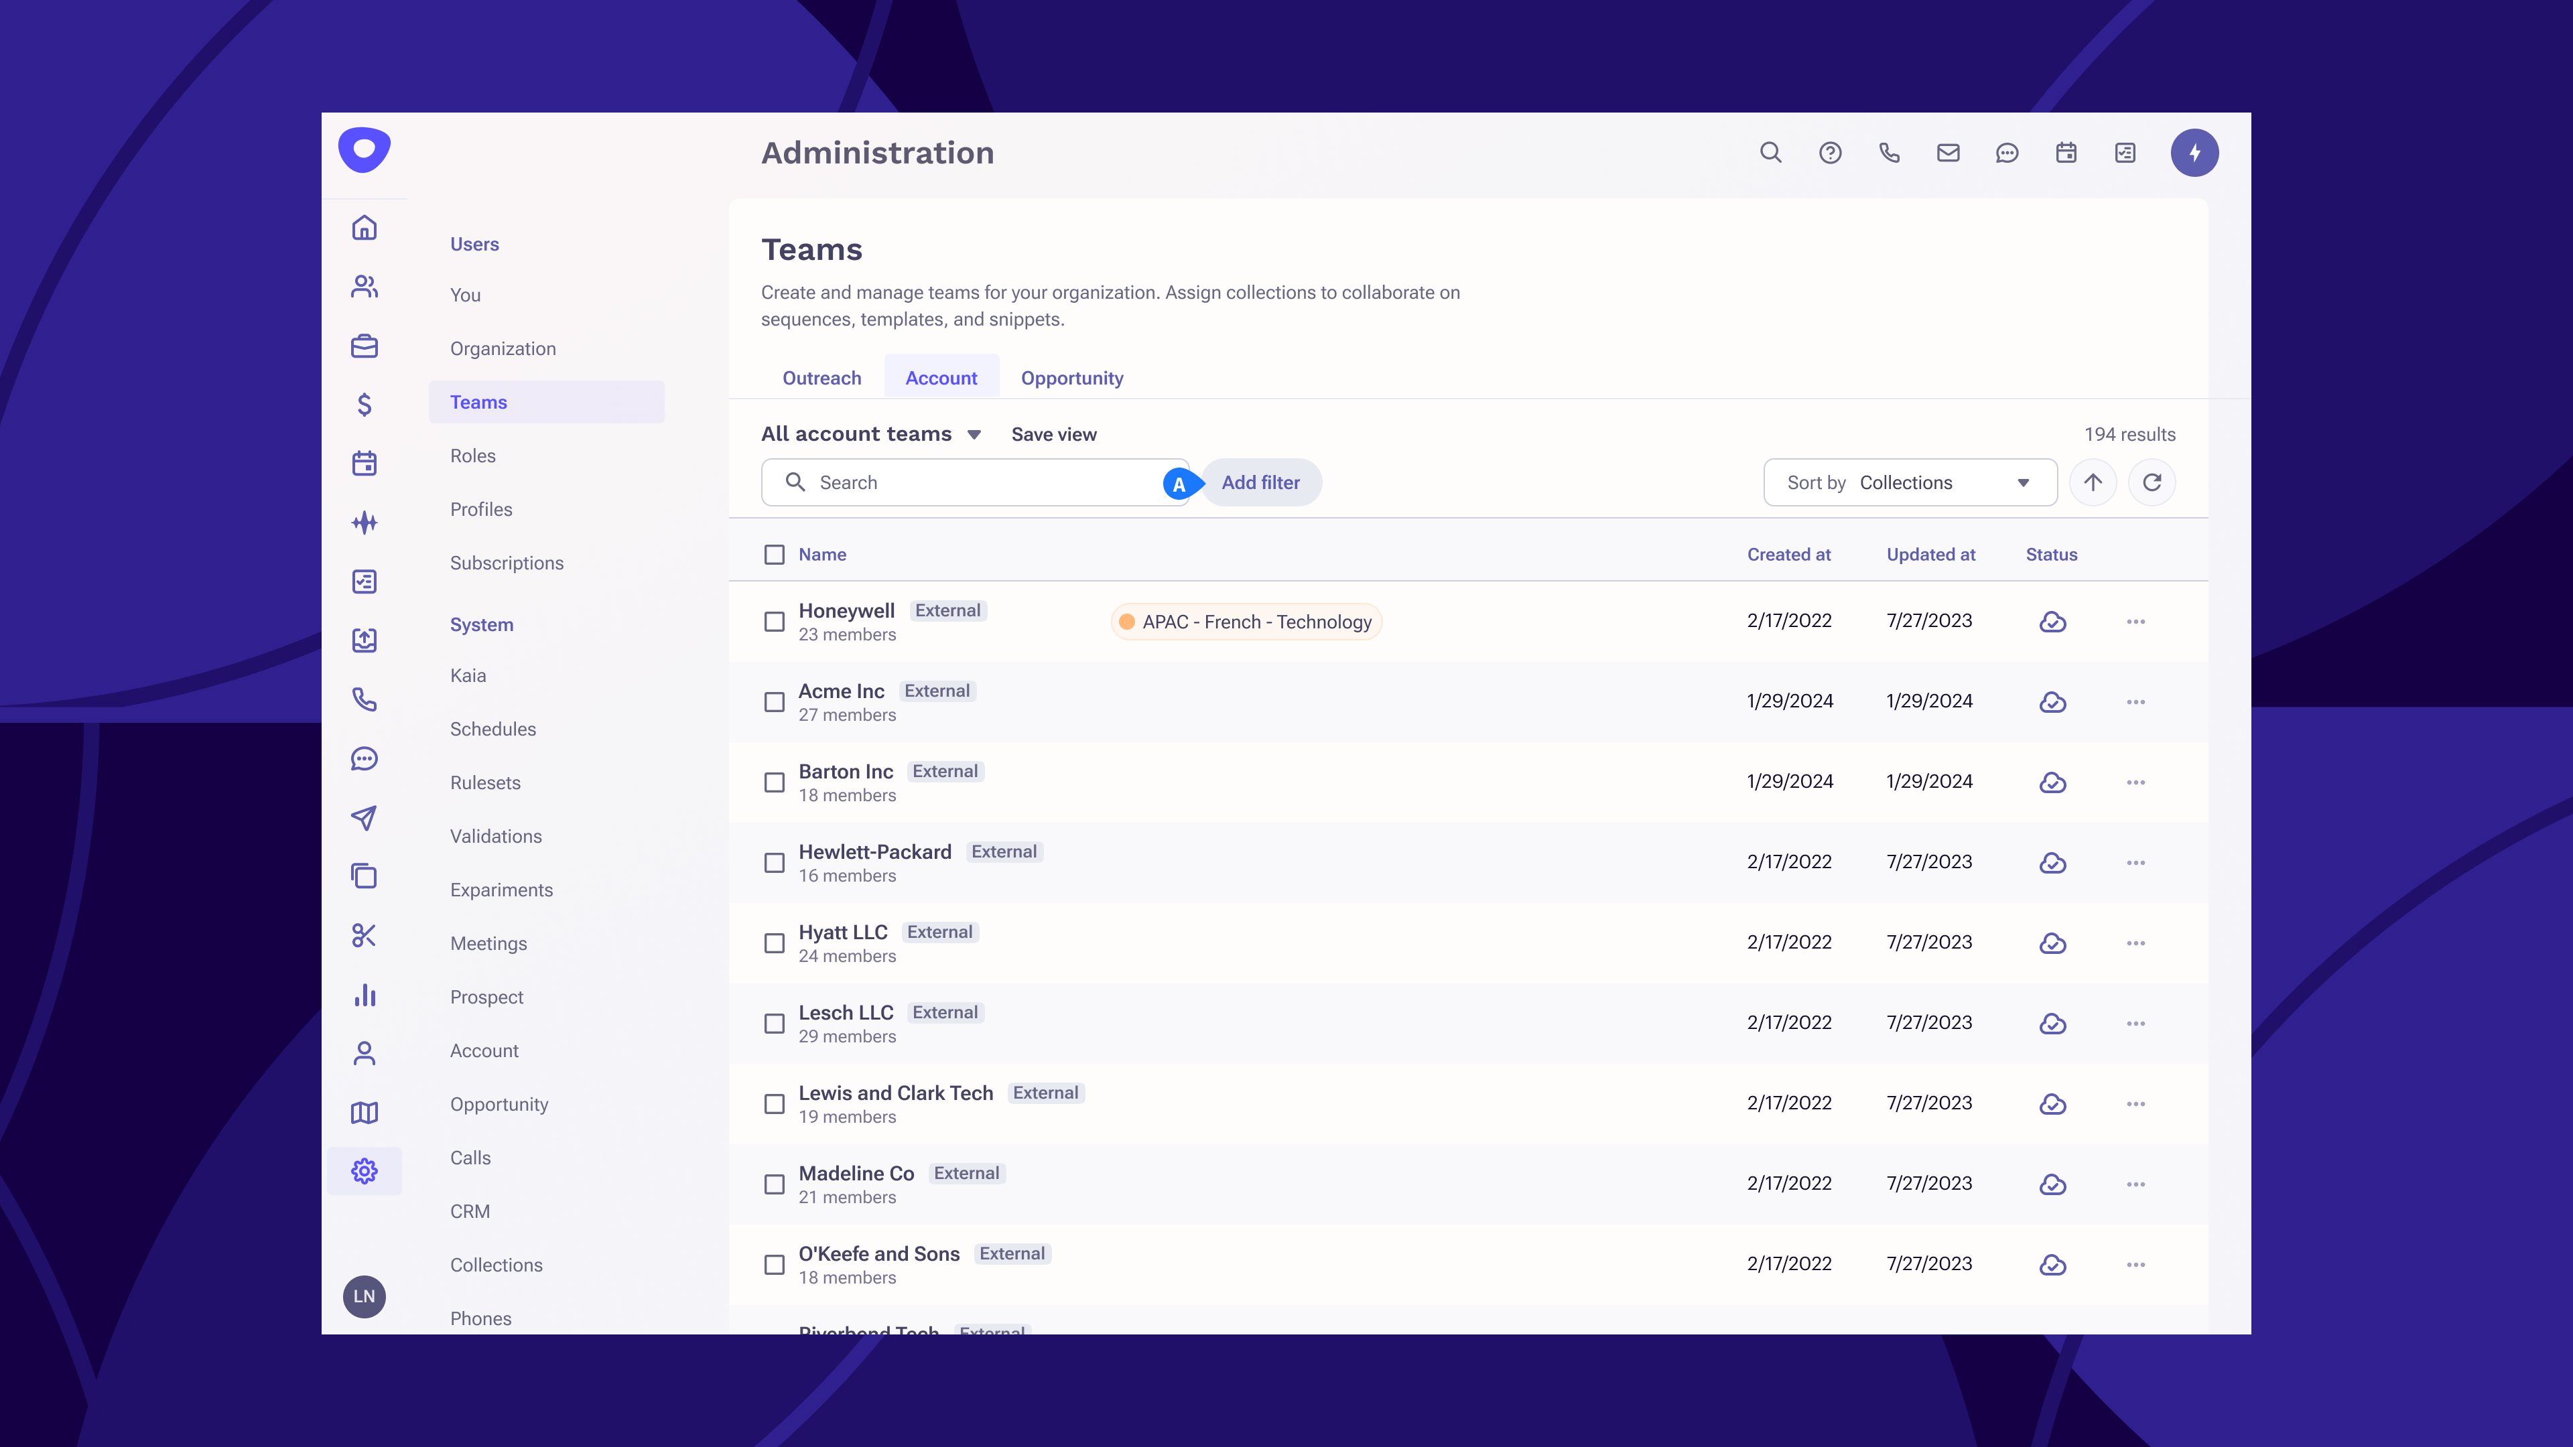Switch to the Outreach tab
Image resolution: width=2573 pixels, height=1447 pixels.
click(821, 377)
